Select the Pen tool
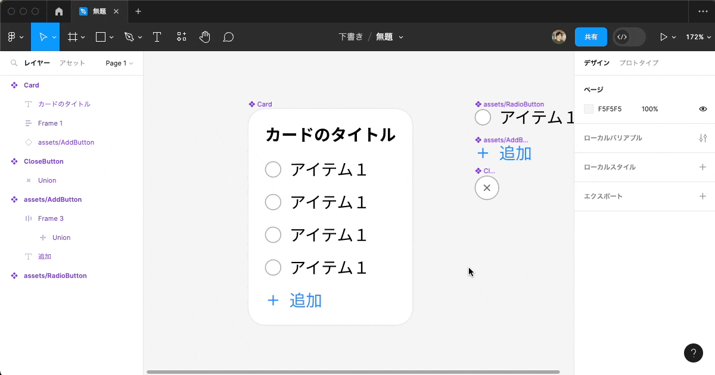 [129, 37]
